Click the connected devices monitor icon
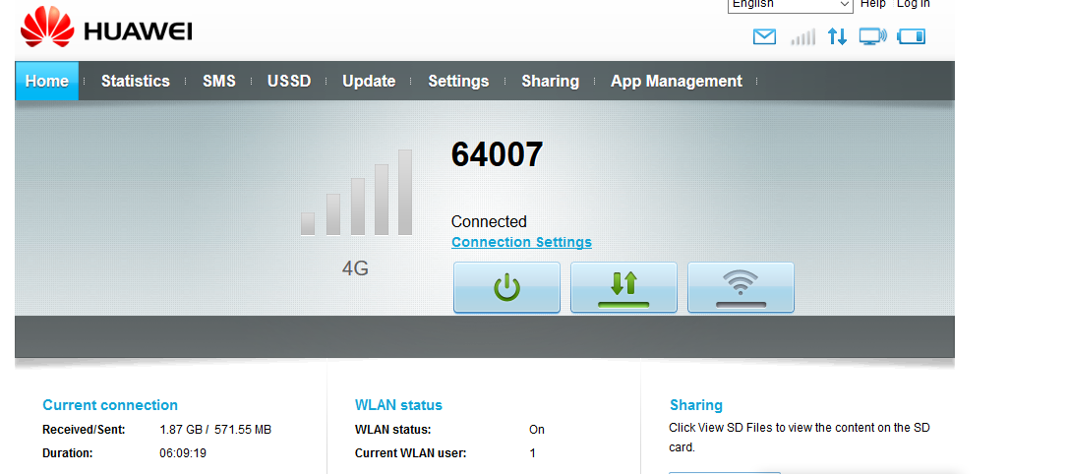 (x=872, y=36)
